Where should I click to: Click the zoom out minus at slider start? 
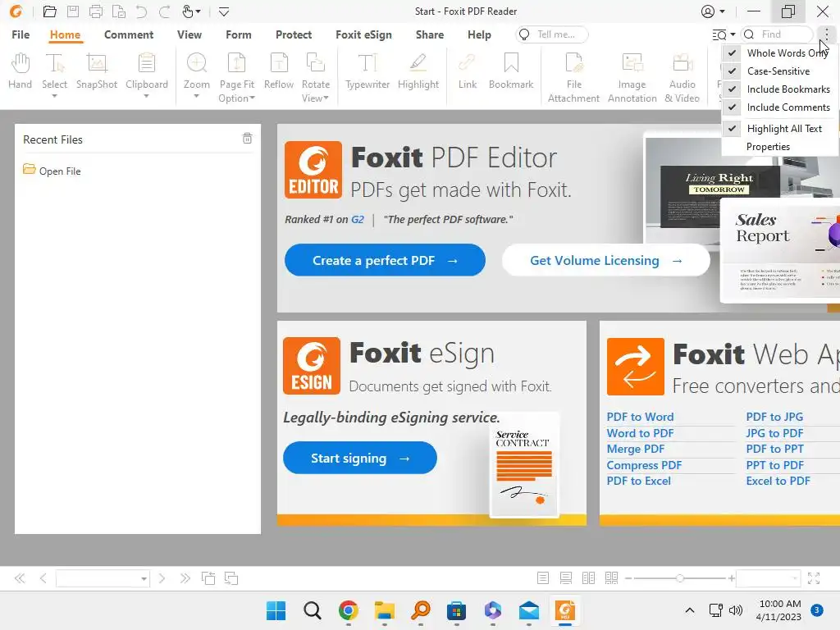point(628,578)
